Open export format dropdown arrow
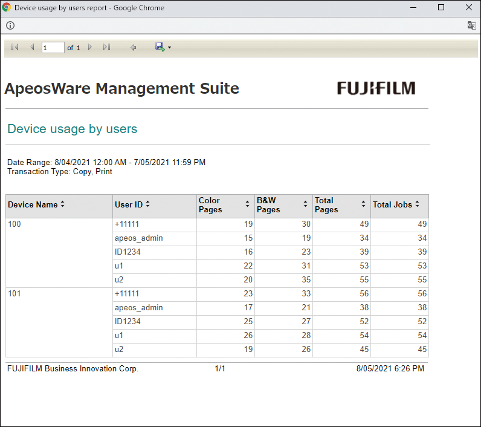This screenshot has width=481, height=427. coord(170,48)
